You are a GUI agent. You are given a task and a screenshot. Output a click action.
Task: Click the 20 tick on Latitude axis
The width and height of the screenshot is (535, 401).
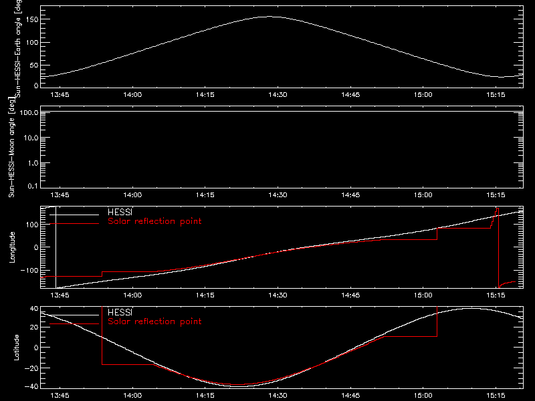pos(34,327)
